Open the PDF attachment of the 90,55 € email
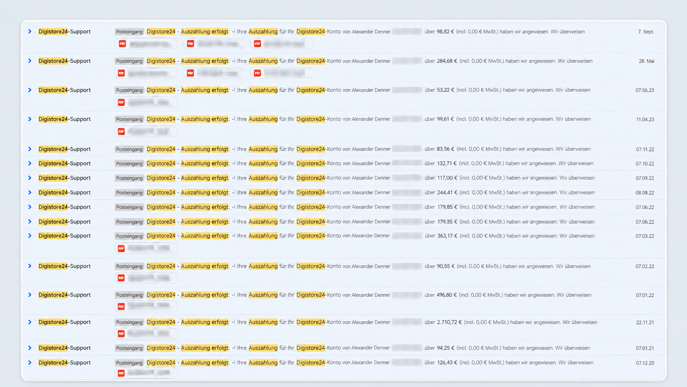The height and width of the screenshot is (387, 687). point(146,278)
